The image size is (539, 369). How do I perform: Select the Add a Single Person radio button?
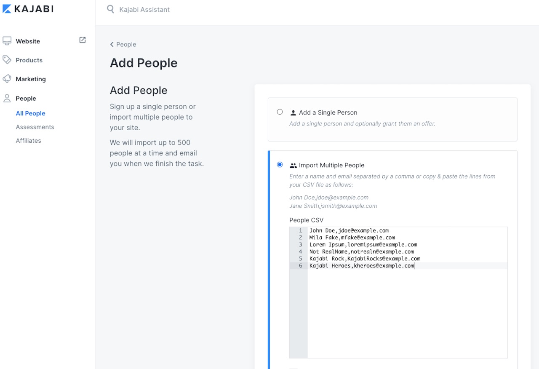tap(280, 112)
